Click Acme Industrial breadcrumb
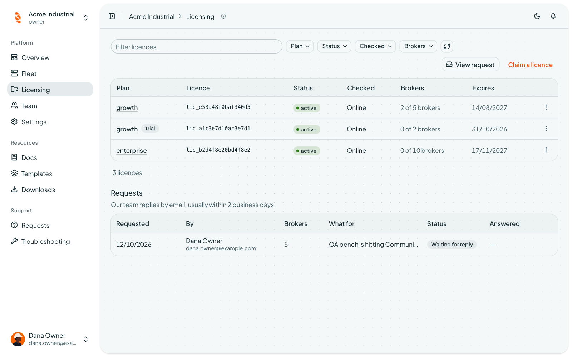 (152, 17)
